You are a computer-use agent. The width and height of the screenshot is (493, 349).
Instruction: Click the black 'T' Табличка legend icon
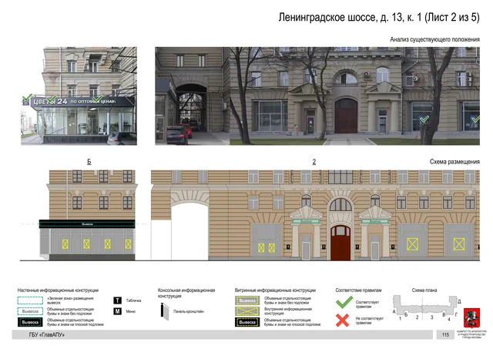click(x=117, y=300)
